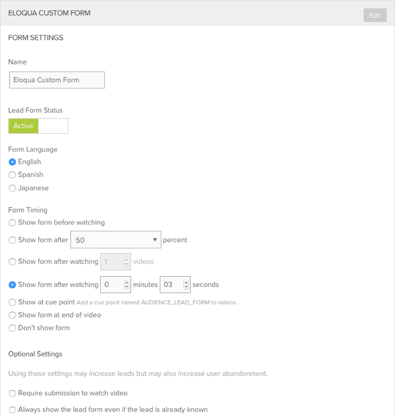Select Show form after watching videos option

tap(12, 262)
